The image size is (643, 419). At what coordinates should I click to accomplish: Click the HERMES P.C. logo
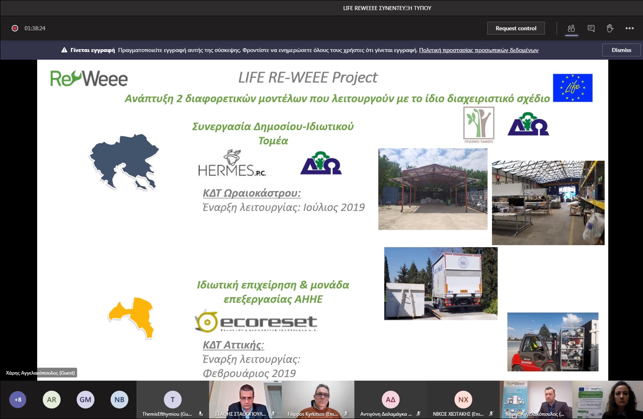tap(232, 163)
